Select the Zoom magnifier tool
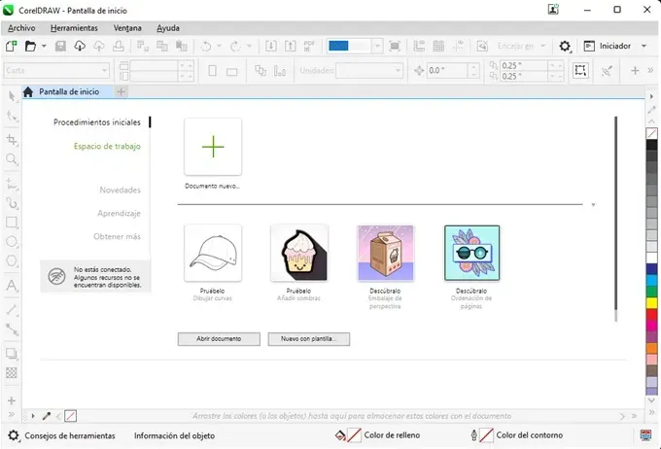661x449 pixels. pyautogui.click(x=12, y=159)
